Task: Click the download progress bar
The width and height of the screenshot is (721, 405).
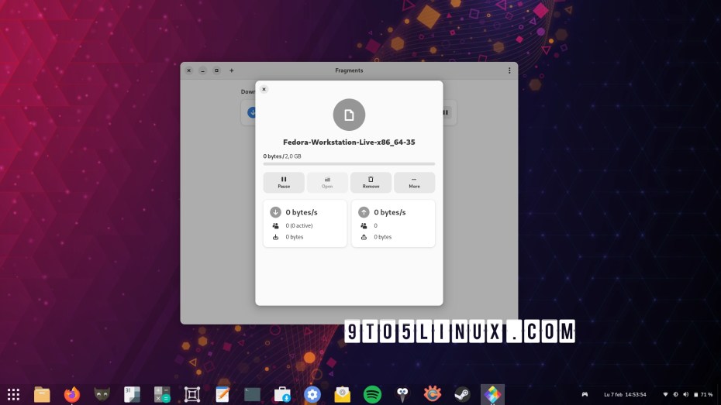Action: [349, 164]
